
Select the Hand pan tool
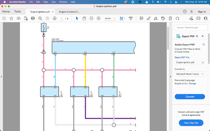[x=84, y=18]
